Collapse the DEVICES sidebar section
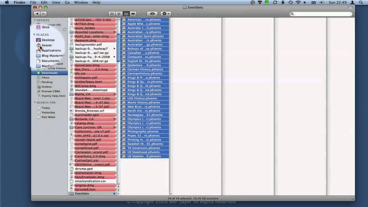368x207 pixels. click(34, 20)
